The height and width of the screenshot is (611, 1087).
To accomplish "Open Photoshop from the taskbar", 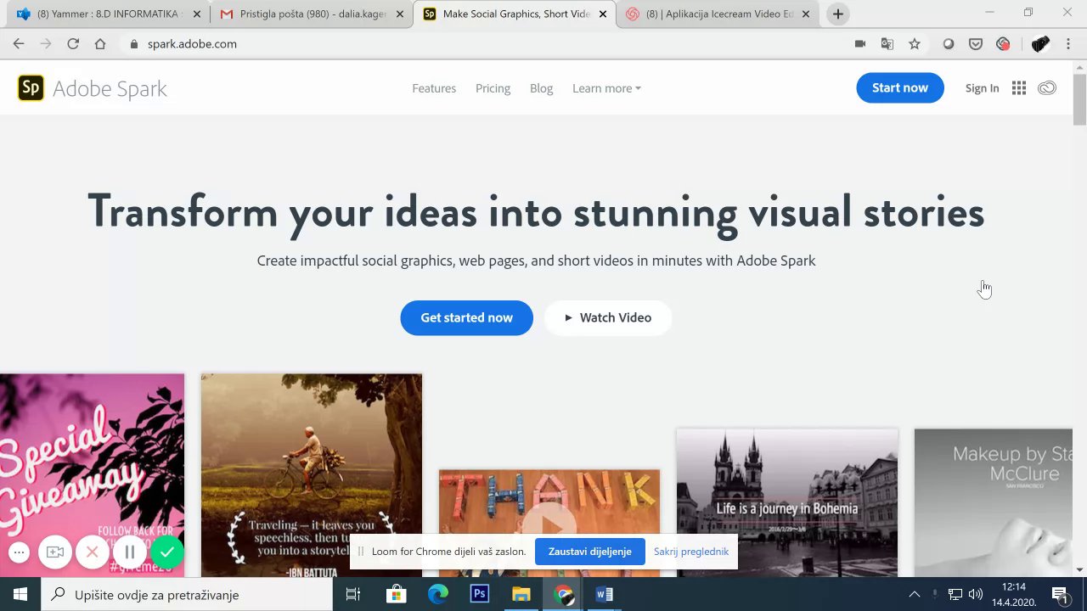I will [x=480, y=594].
